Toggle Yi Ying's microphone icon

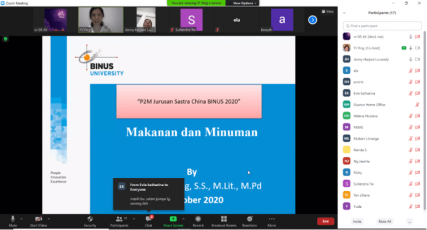411,48
